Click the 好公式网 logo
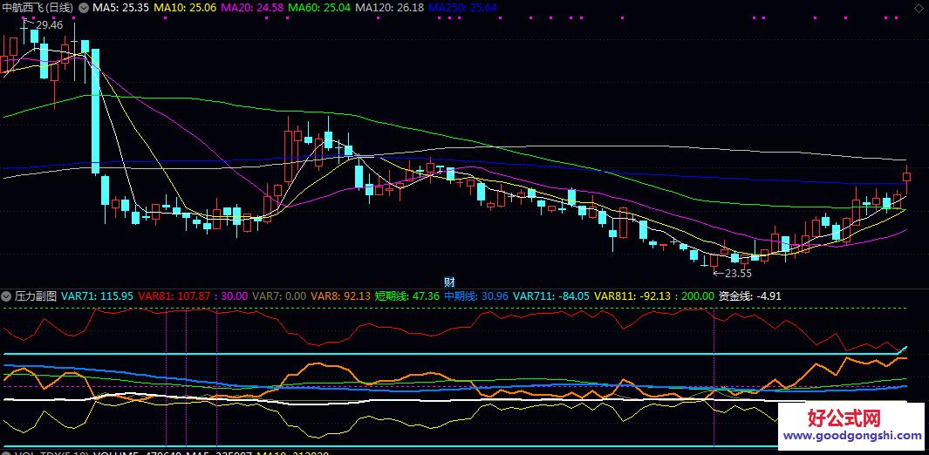Image resolution: width=929 pixels, height=455 pixels. 844,419
